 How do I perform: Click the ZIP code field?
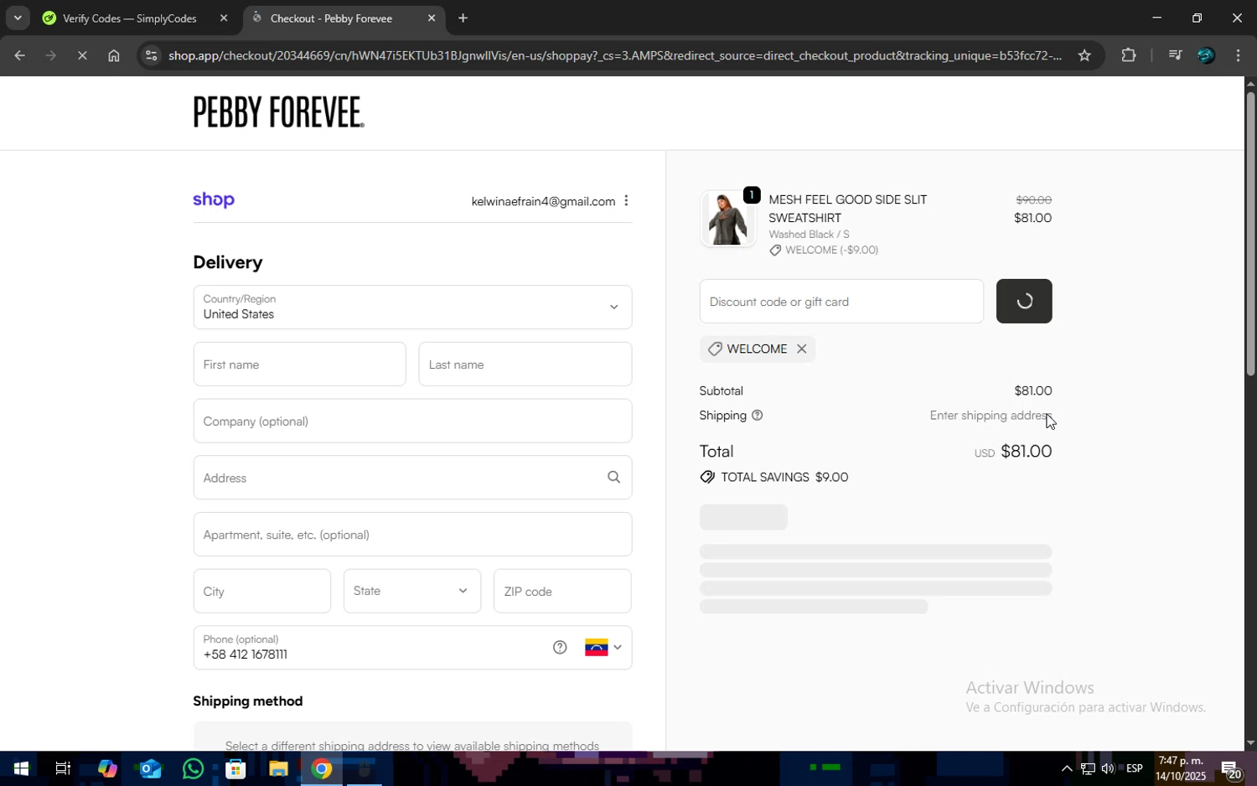pos(562,592)
